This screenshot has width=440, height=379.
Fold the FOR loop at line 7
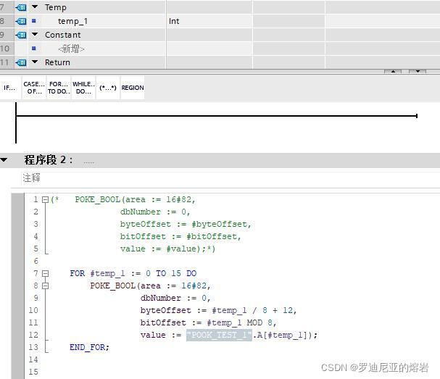tap(45, 273)
